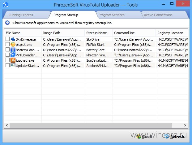Sort by the Image Path column header
The width and height of the screenshot is (192, 145).
coord(63,33)
